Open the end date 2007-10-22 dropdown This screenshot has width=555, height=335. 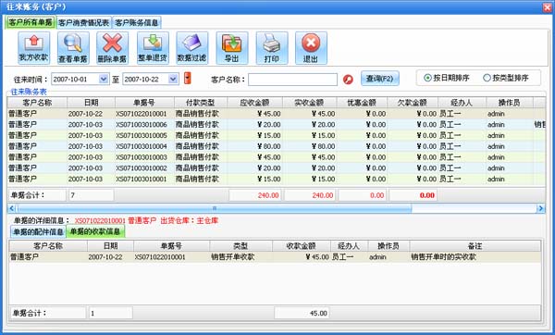click(x=173, y=79)
